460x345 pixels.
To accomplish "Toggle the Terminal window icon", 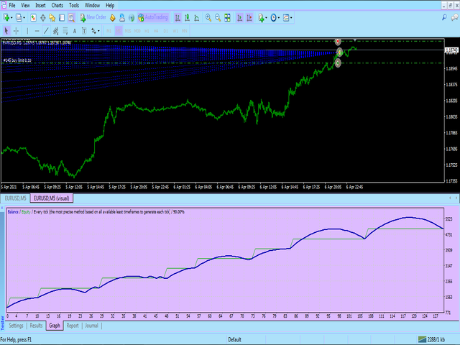I will (62, 17).
